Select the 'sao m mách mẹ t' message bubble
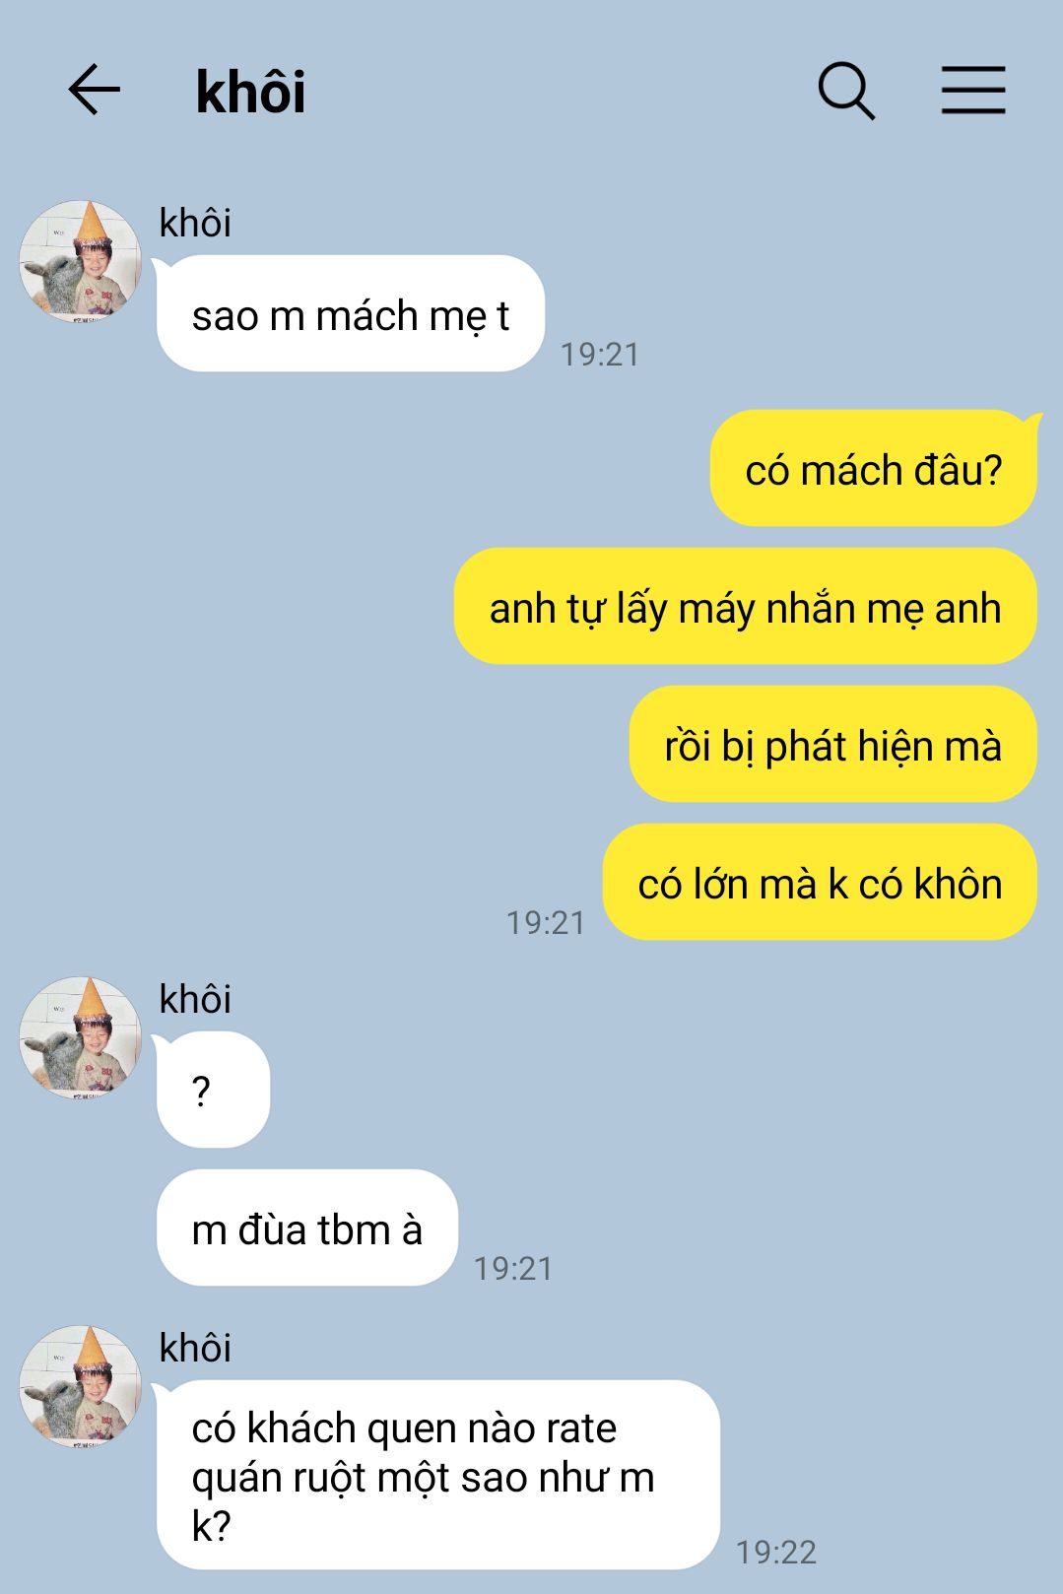This screenshot has height=1594, width=1063. click(x=350, y=314)
